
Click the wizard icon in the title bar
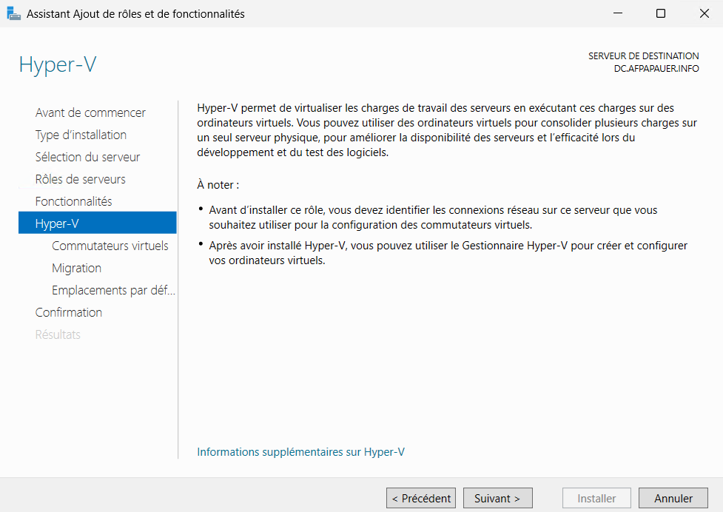(13, 13)
